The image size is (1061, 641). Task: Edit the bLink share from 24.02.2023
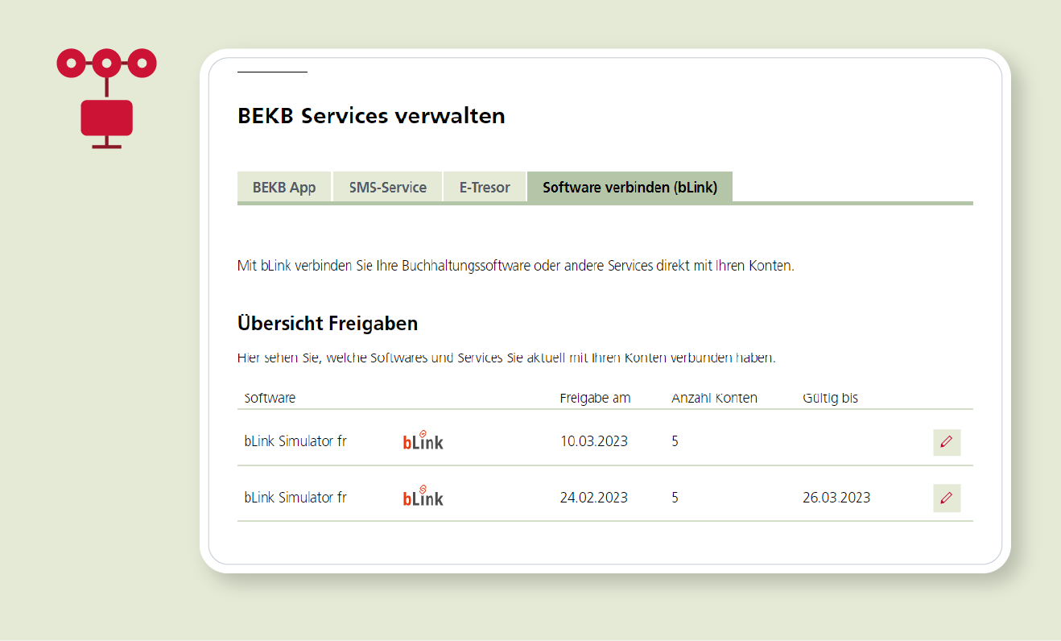tap(946, 498)
